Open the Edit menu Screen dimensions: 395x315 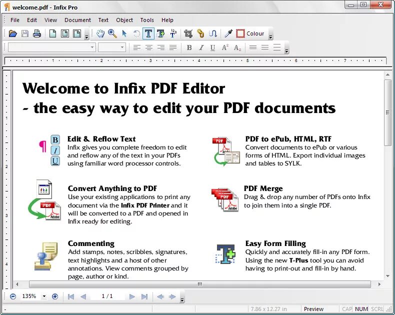coord(32,20)
